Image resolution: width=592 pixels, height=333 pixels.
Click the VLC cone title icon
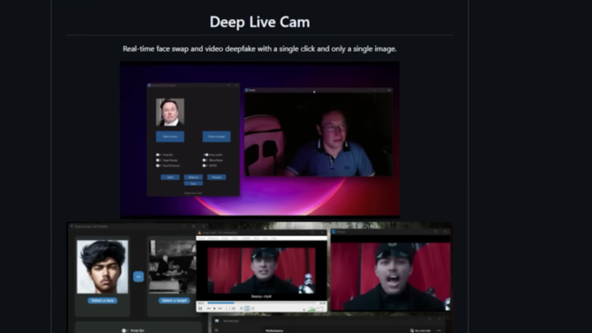tap(199, 233)
